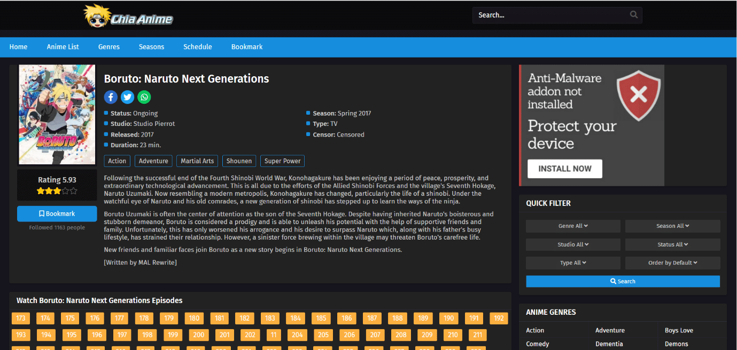This screenshot has width=737, height=350.
Task: Open episode 189
Action: click(x=423, y=318)
